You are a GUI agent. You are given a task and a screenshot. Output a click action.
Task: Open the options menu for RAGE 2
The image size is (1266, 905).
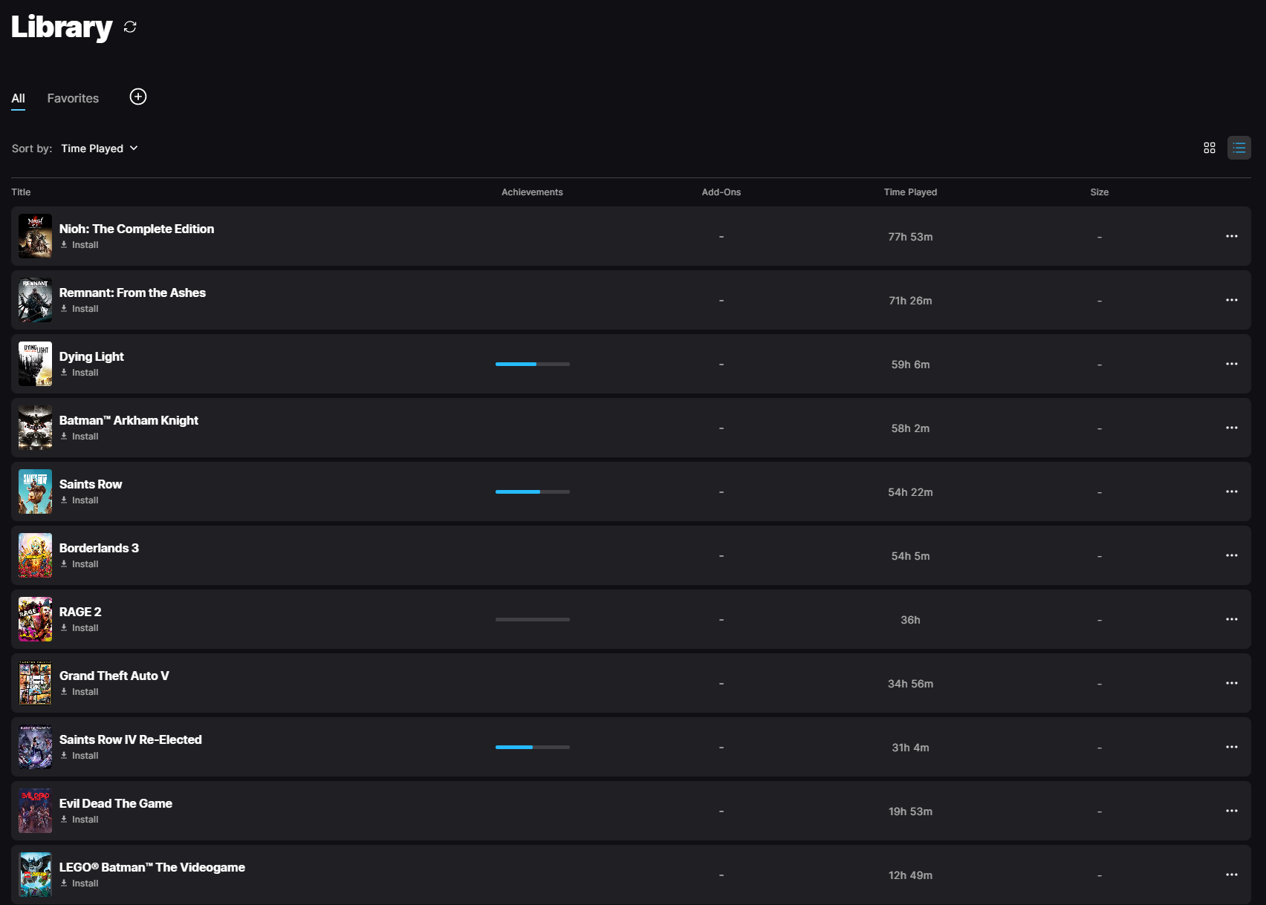[1232, 619]
